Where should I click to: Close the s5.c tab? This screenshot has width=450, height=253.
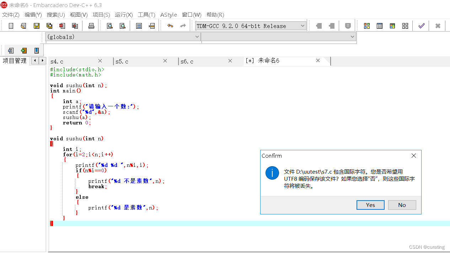coord(165,61)
